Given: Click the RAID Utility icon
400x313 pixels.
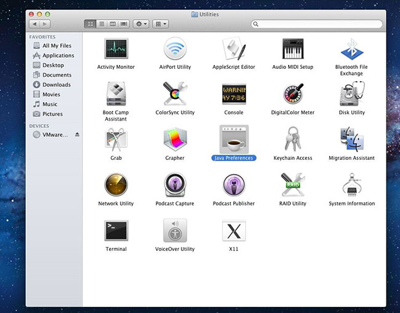Looking at the screenshot, I should pyautogui.click(x=293, y=184).
